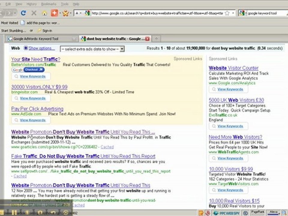Open 'Need More Web Visitors?' ad
The image size is (288, 216).
[x=235, y=137]
